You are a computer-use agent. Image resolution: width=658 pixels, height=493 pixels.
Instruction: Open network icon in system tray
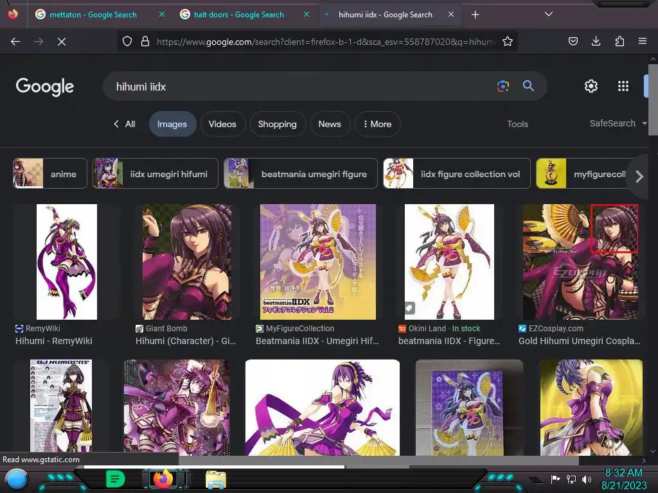pos(571,479)
